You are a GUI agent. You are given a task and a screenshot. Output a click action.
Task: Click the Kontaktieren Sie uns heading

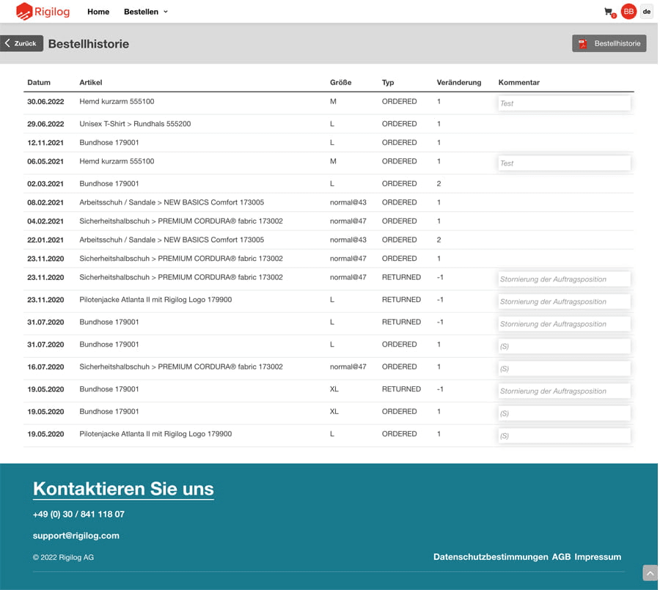click(123, 489)
